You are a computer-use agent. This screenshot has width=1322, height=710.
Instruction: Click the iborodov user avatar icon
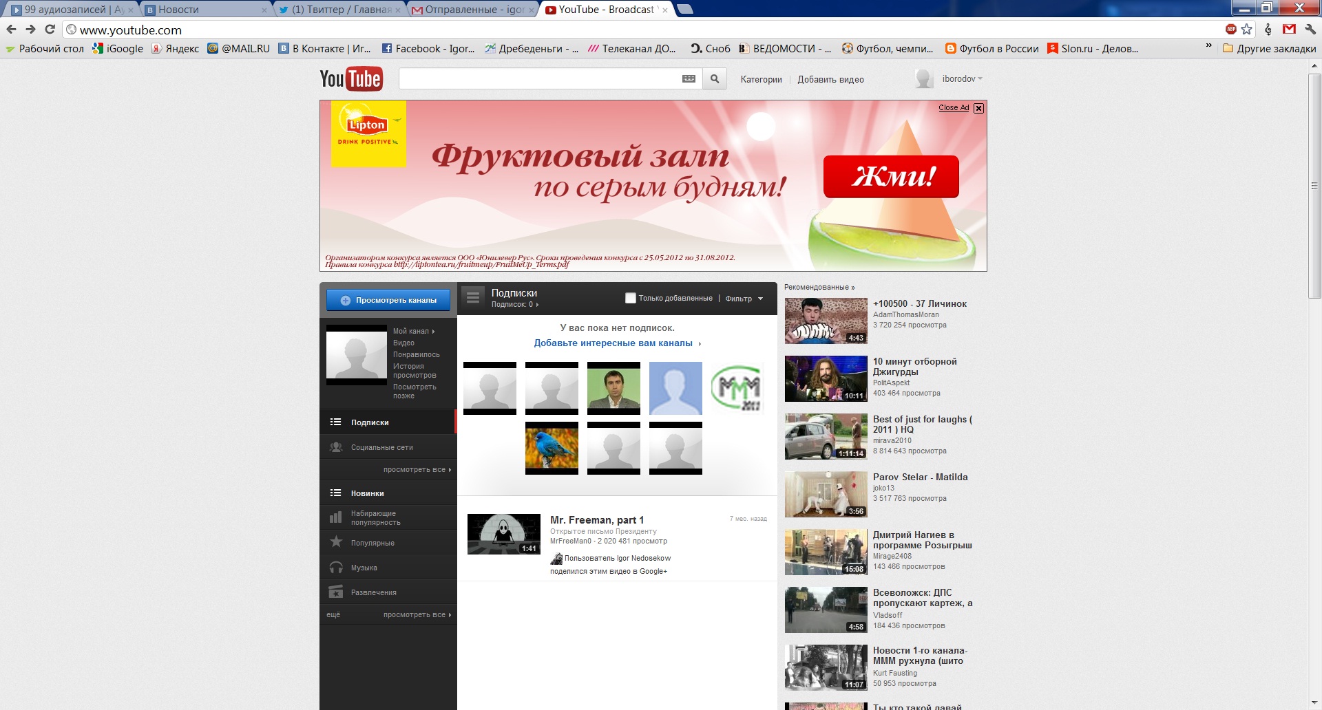924,79
